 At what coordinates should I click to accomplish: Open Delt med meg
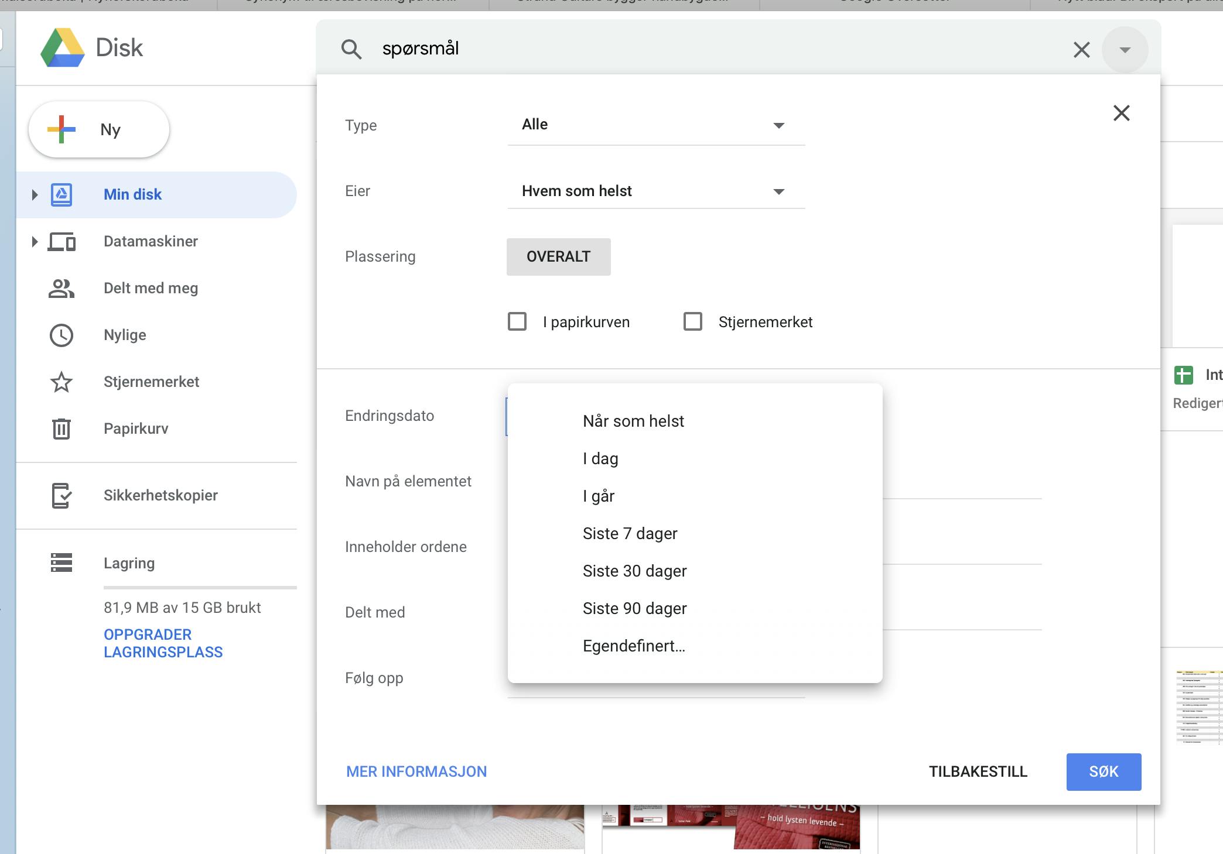coord(151,288)
